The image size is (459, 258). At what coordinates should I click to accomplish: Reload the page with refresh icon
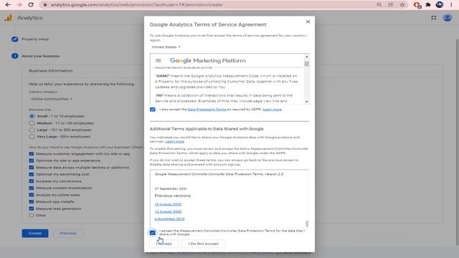[30, 5]
